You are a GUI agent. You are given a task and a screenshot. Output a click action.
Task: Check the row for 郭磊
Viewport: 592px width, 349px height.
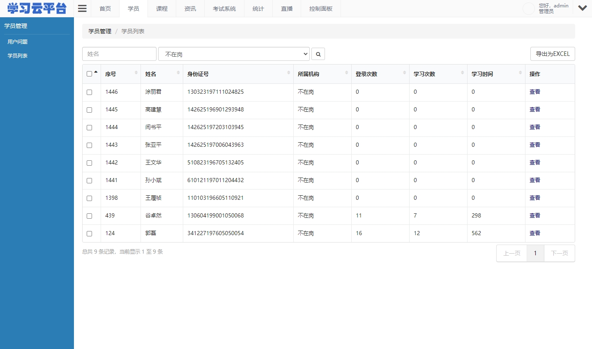[89, 233]
